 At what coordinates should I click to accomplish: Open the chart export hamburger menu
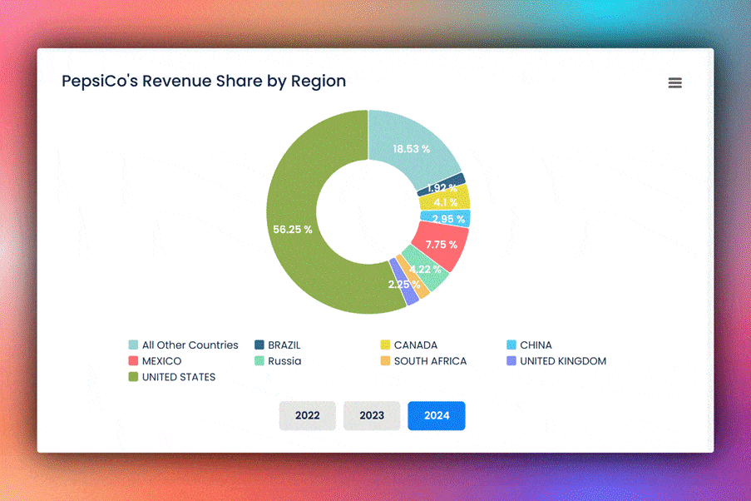[674, 82]
